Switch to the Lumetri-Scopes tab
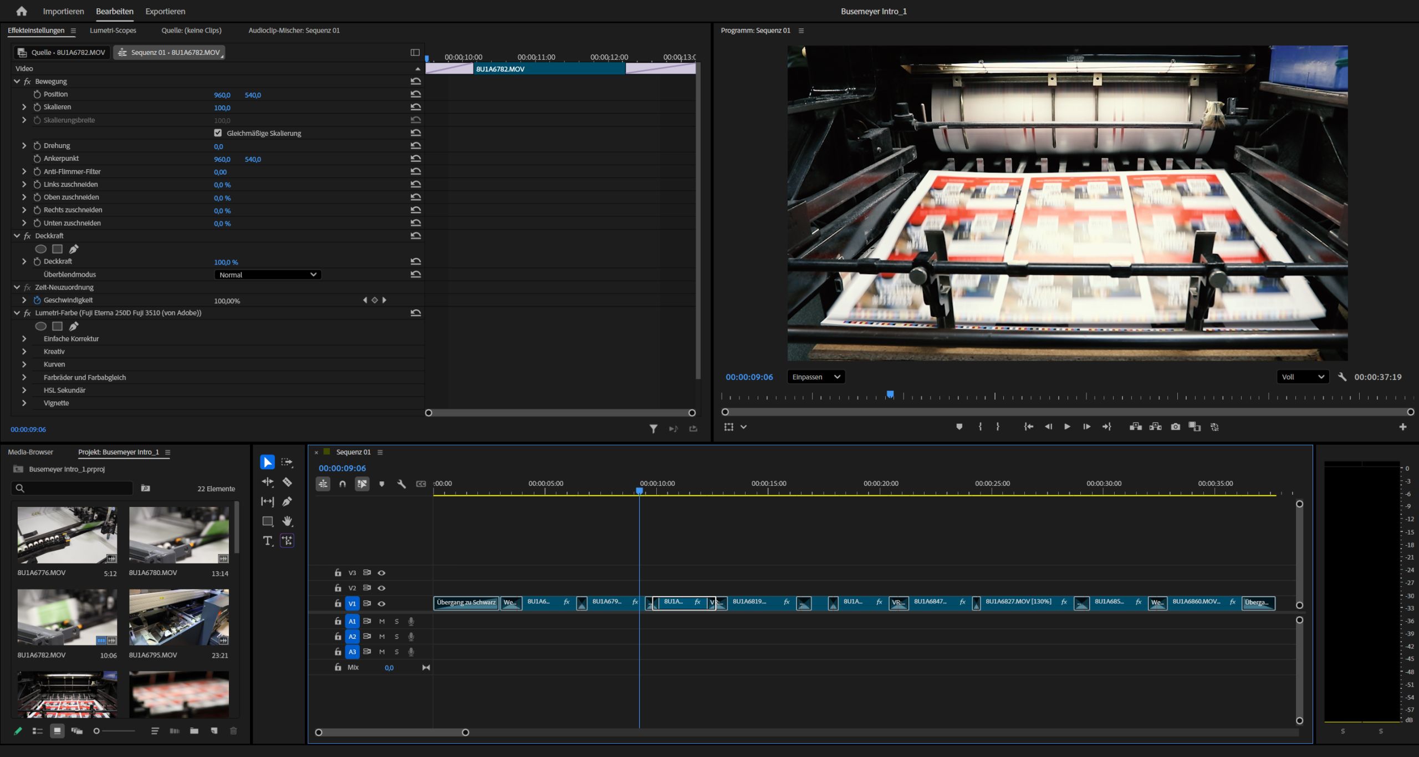 pos(113,31)
